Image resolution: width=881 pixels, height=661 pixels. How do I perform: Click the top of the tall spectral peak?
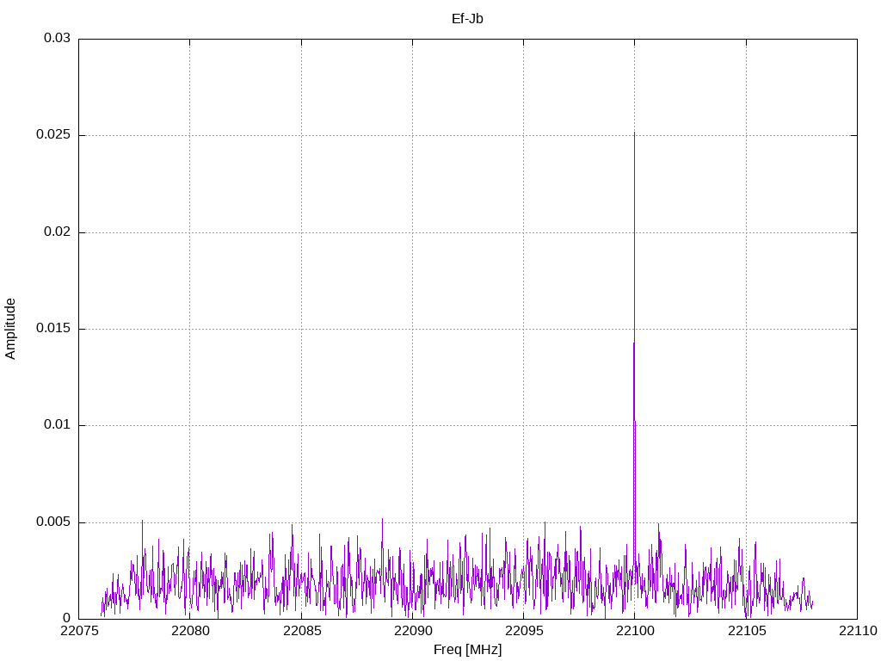pyautogui.click(x=634, y=134)
